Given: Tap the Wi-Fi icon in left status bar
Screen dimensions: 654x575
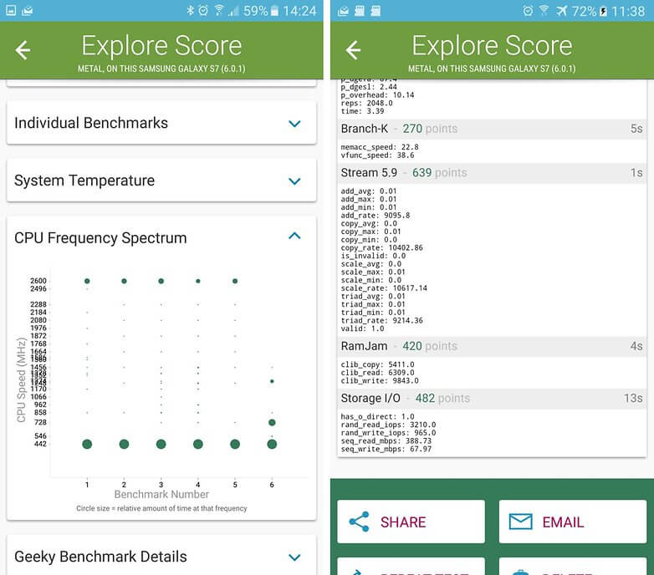Looking at the screenshot, I should point(218,10).
